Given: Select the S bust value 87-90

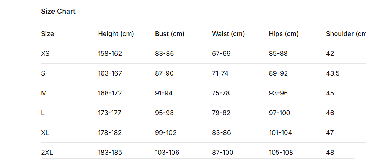Looking at the screenshot, I should [x=164, y=74].
